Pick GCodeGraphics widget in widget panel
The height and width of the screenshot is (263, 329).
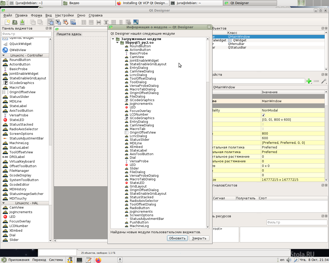[x=22, y=83]
